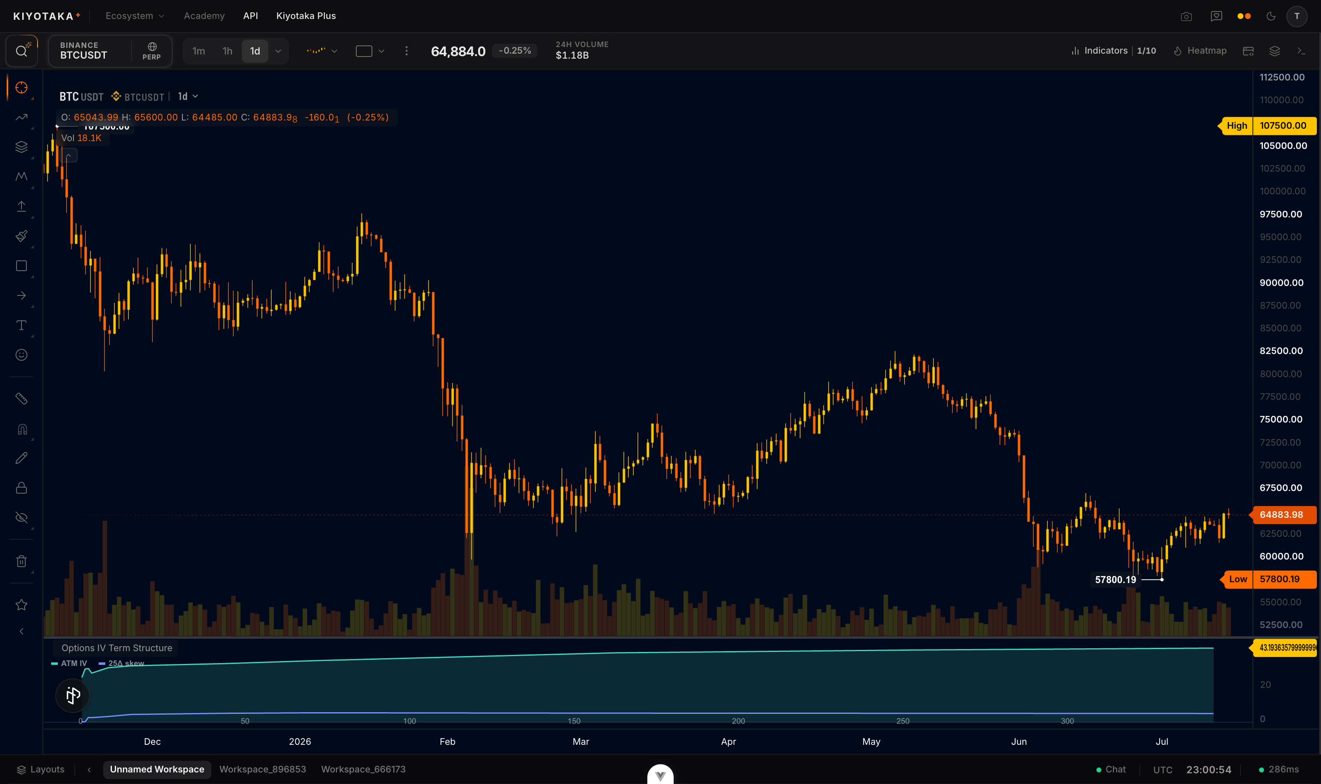The image size is (1321, 784).
Task: Toggle the magnet snap mode
Action: [x=21, y=429]
